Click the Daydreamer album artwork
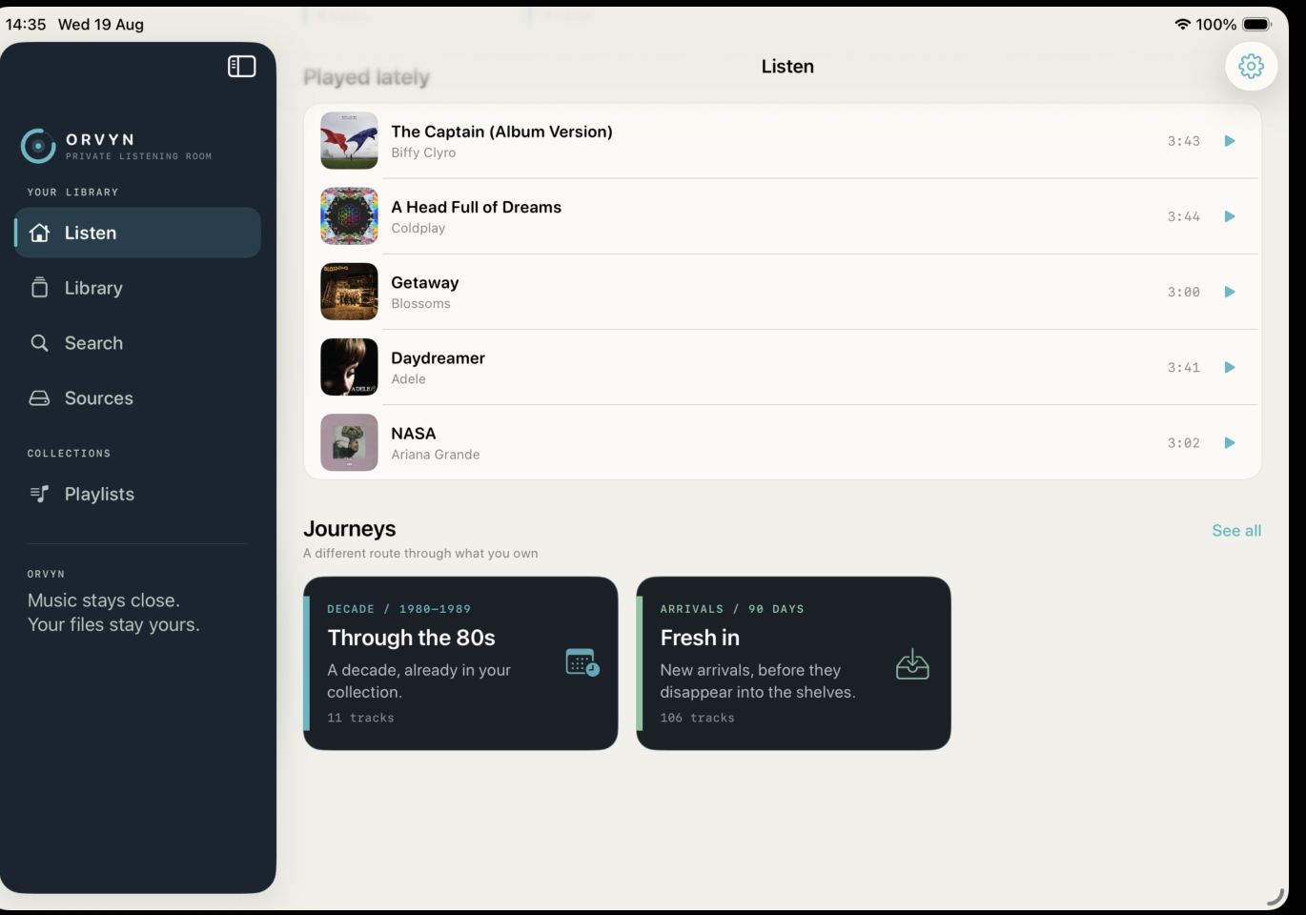This screenshot has width=1306, height=915. [x=349, y=367]
